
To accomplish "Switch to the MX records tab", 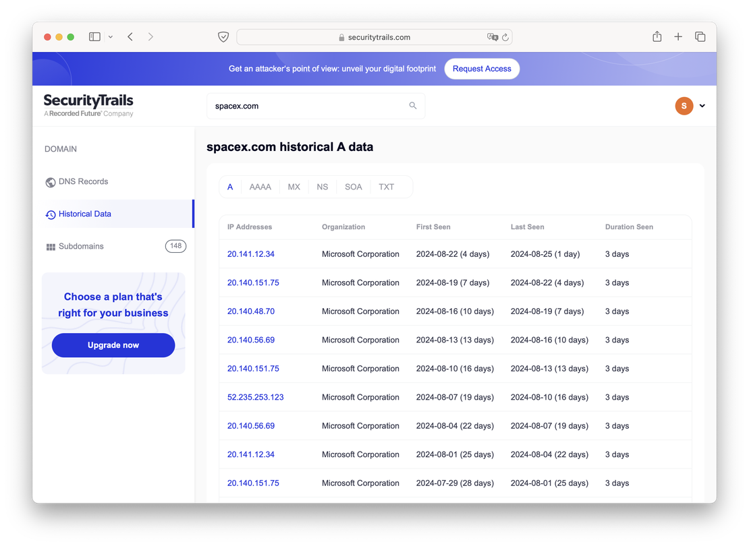I will tap(294, 187).
